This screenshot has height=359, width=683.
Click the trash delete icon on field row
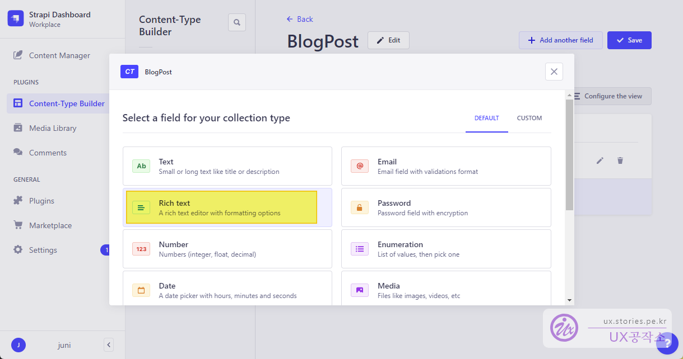(620, 160)
